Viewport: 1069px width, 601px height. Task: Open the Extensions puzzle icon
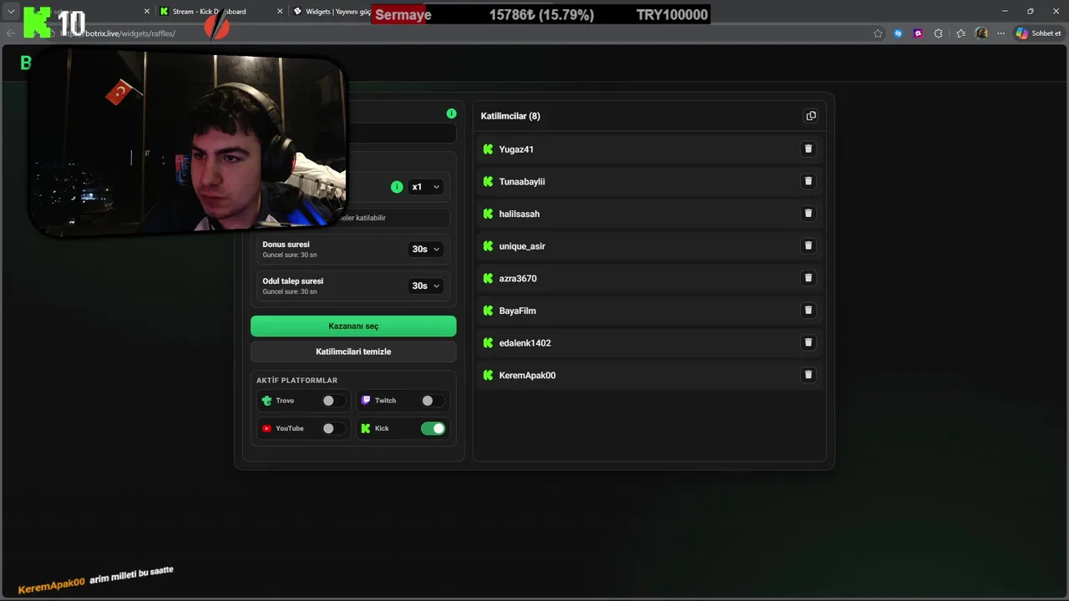(939, 33)
